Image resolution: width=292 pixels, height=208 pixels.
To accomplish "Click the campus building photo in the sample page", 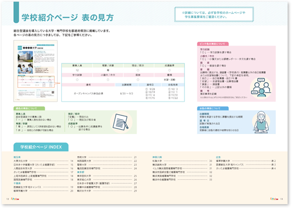I will pos(25,56).
